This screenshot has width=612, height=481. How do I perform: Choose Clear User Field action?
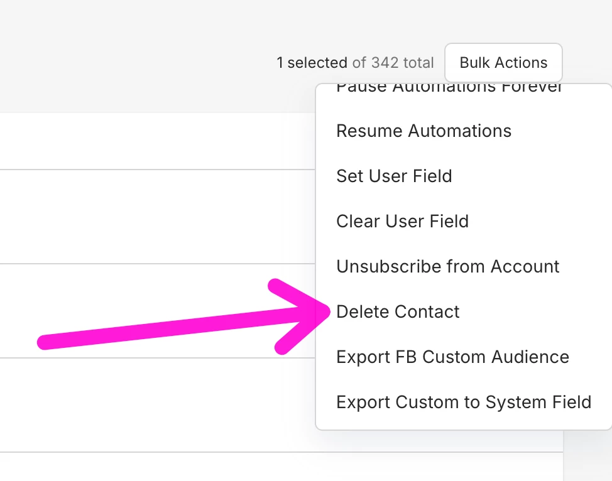(402, 221)
